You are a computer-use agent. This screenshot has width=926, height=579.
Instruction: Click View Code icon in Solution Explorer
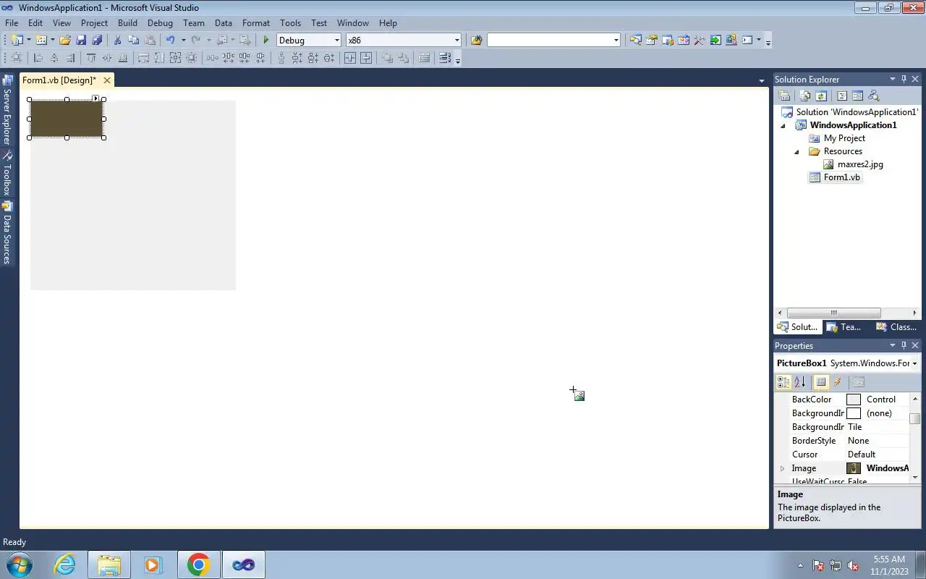pos(842,96)
